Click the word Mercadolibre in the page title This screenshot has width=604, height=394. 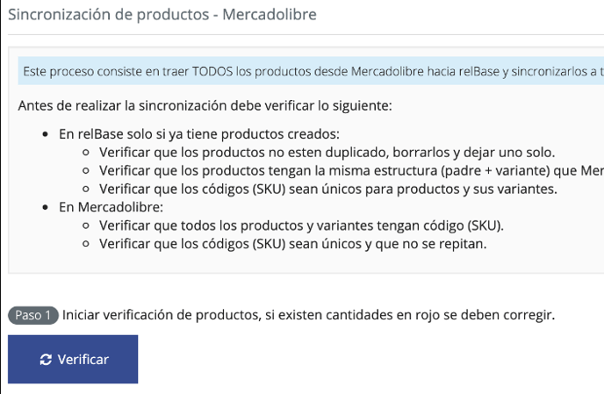pyautogui.click(x=270, y=15)
